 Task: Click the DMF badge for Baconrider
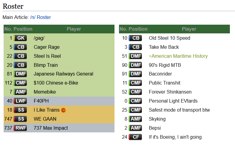(135, 74)
